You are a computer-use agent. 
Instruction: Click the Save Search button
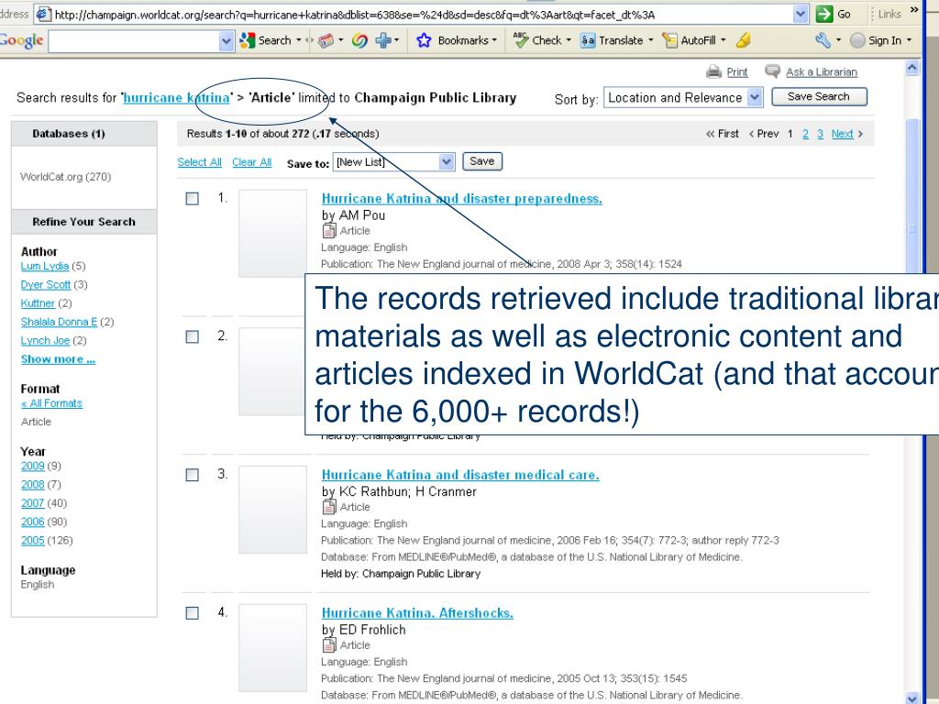(819, 97)
